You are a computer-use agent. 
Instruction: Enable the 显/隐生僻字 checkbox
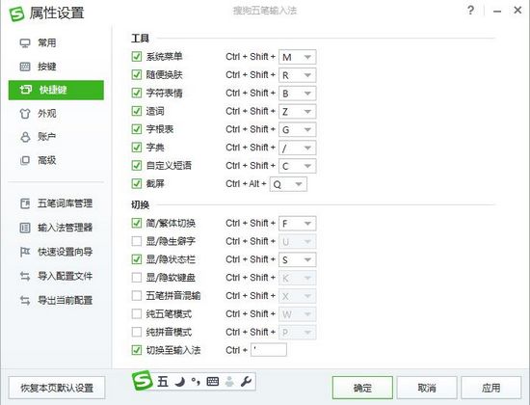click(137, 242)
